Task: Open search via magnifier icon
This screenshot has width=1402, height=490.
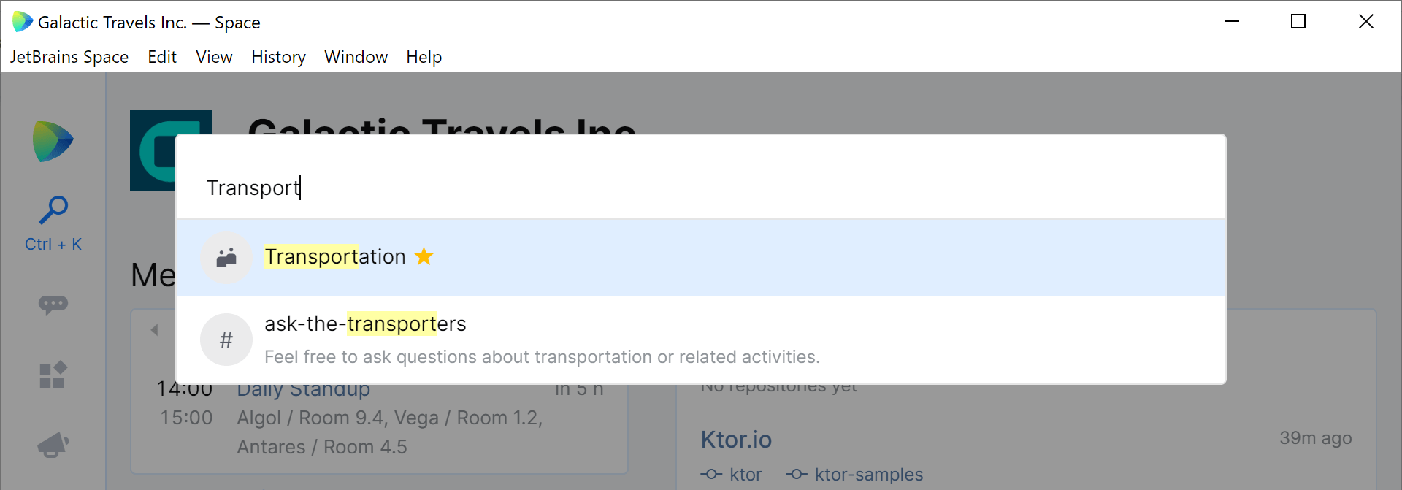Action: pyautogui.click(x=53, y=210)
